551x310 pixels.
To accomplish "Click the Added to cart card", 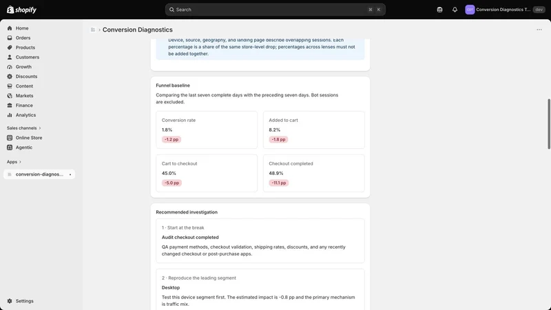I will point(314,130).
